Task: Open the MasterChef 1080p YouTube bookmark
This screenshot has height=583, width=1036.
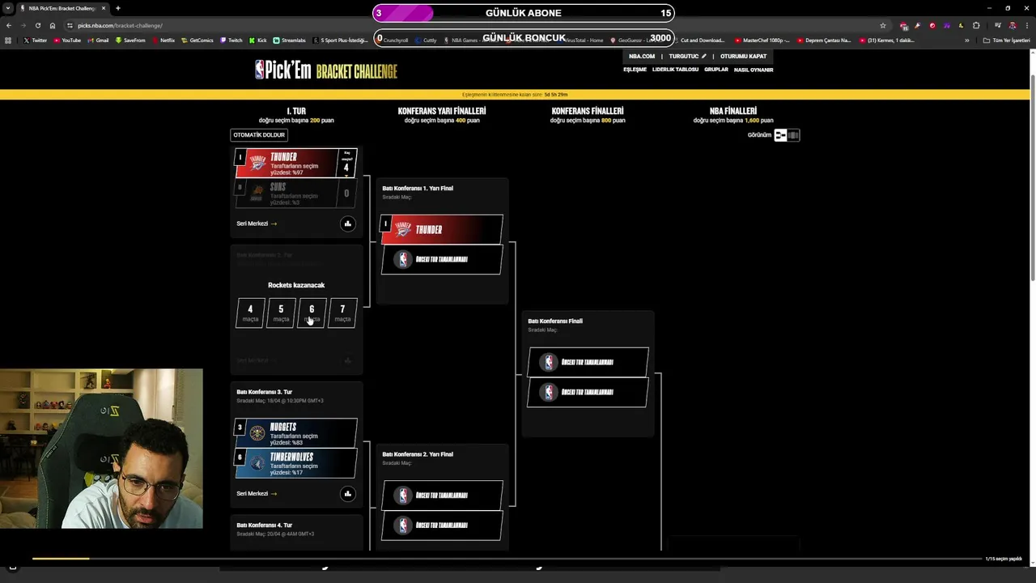Action: pyautogui.click(x=762, y=40)
